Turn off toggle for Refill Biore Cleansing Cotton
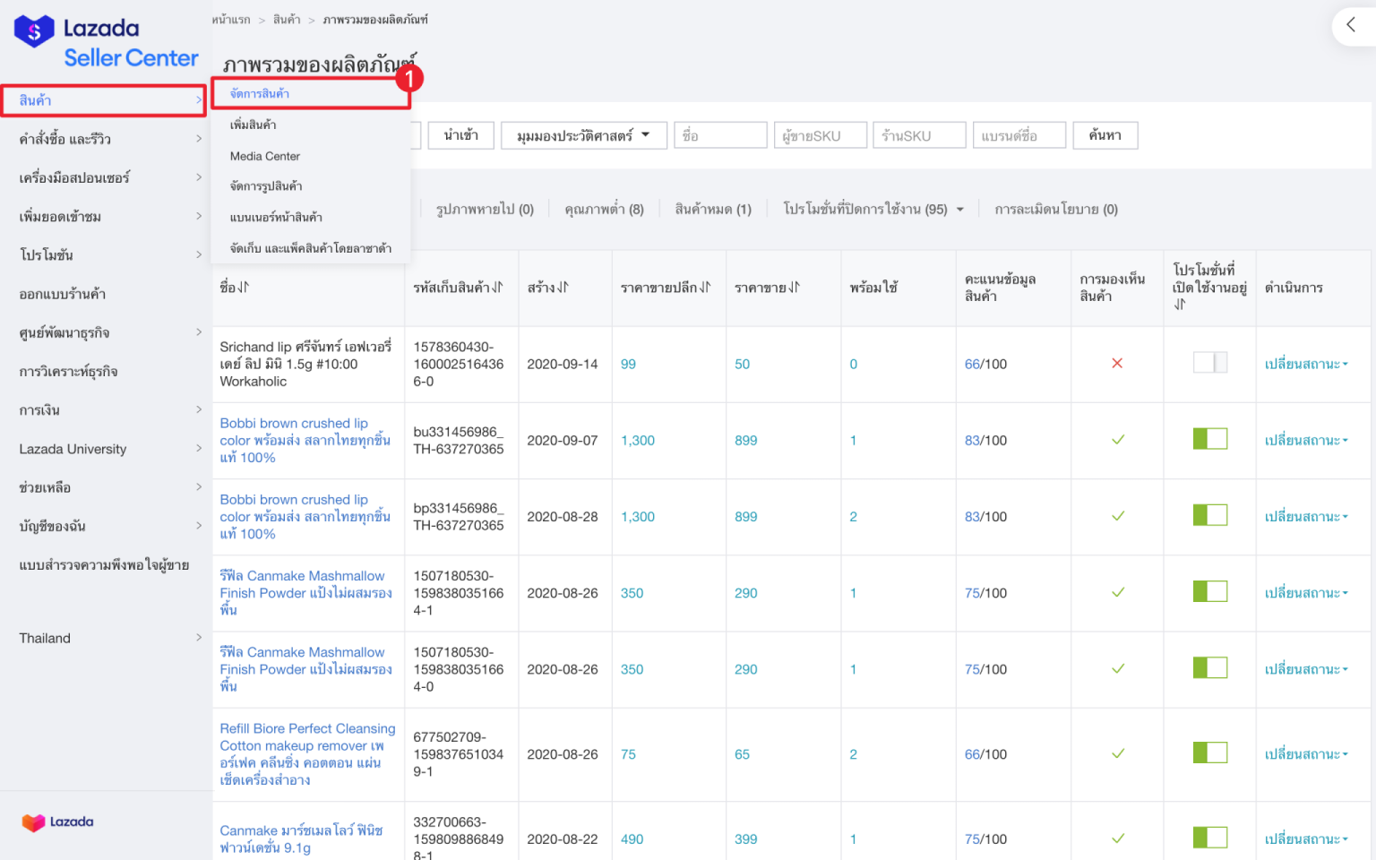1376x860 pixels. coord(1209,752)
